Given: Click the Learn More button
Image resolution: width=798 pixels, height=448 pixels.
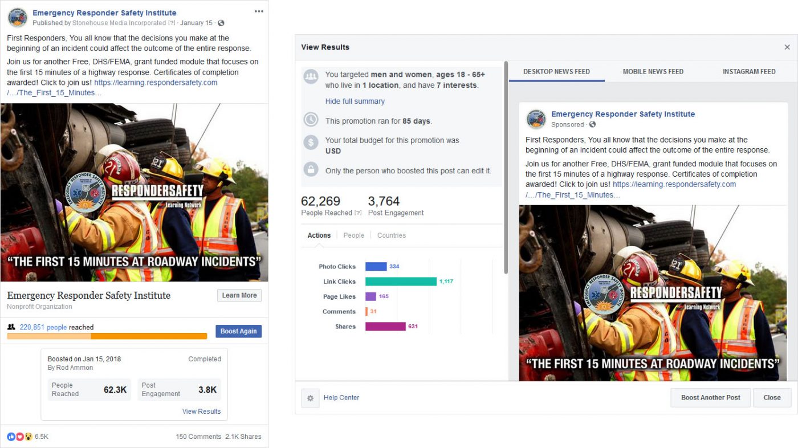Looking at the screenshot, I should (x=239, y=295).
